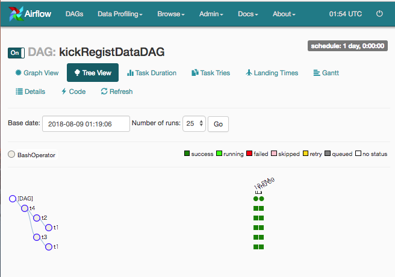The image size is (395, 277).
Task: Click the power logout icon
Action: coord(379,13)
